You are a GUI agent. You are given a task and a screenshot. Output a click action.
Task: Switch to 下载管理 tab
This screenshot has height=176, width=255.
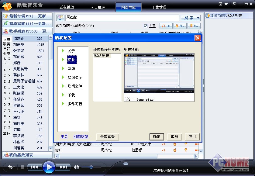tap(159, 7)
